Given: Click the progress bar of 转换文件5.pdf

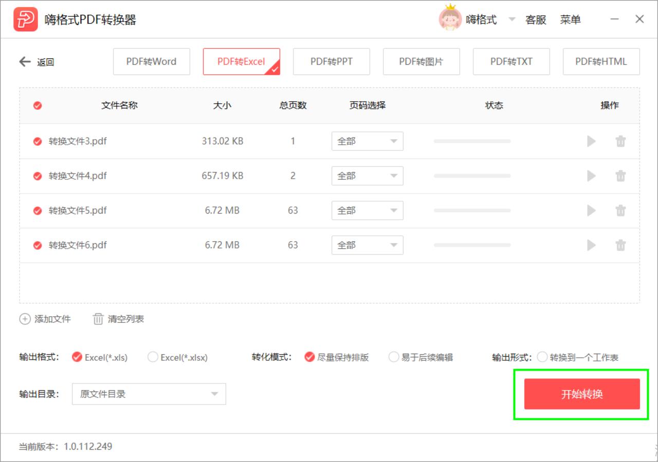Looking at the screenshot, I should [472, 210].
